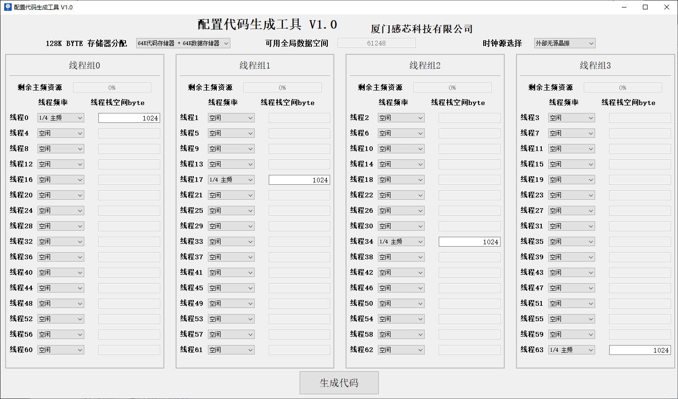The width and height of the screenshot is (678, 399).
Task: Open the 线程62 frequency dropdown
Action: [401, 350]
